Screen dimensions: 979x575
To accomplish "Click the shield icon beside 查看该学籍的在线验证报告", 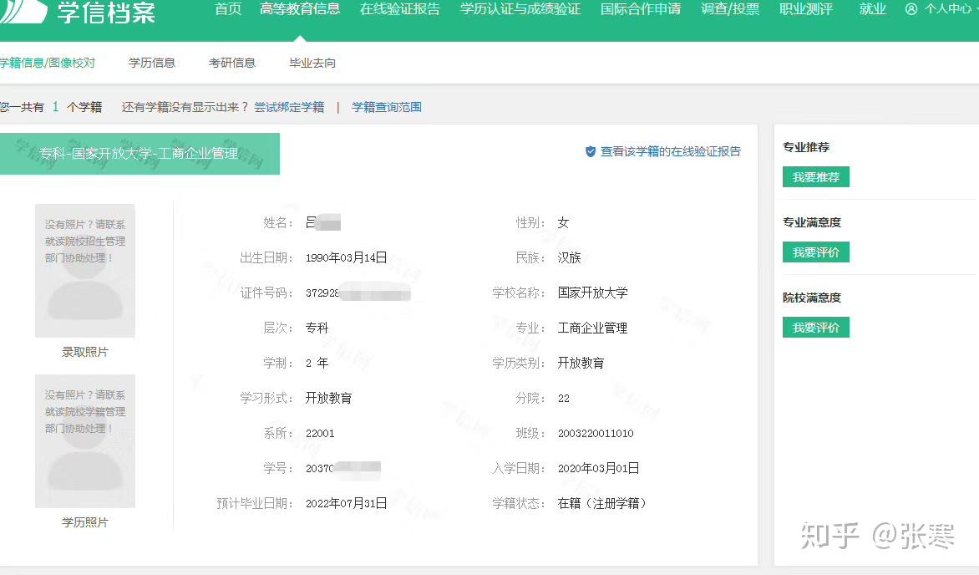I will pyautogui.click(x=590, y=151).
